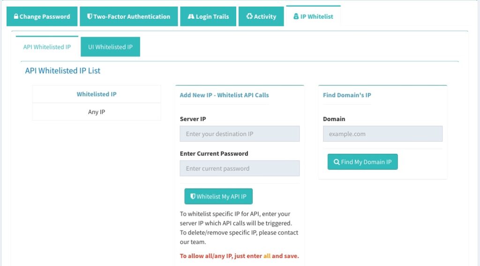
Task: Click the recycle icon on Activity tab
Action: click(x=249, y=17)
